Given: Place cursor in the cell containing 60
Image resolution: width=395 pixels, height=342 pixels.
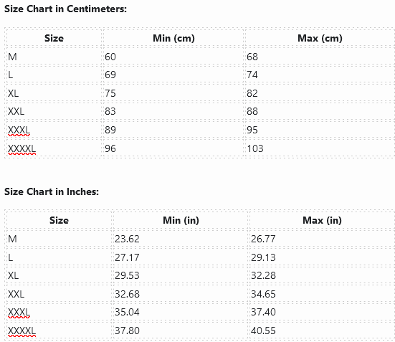Looking at the screenshot, I should pyautogui.click(x=173, y=57).
